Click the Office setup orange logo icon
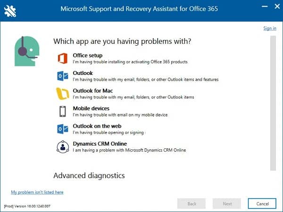The height and width of the screenshot is (212, 283). pyautogui.click(x=63, y=58)
